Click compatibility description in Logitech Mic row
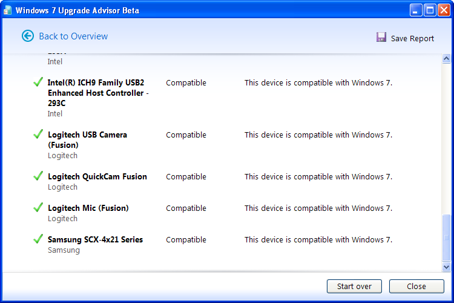 tap(318, 208)
